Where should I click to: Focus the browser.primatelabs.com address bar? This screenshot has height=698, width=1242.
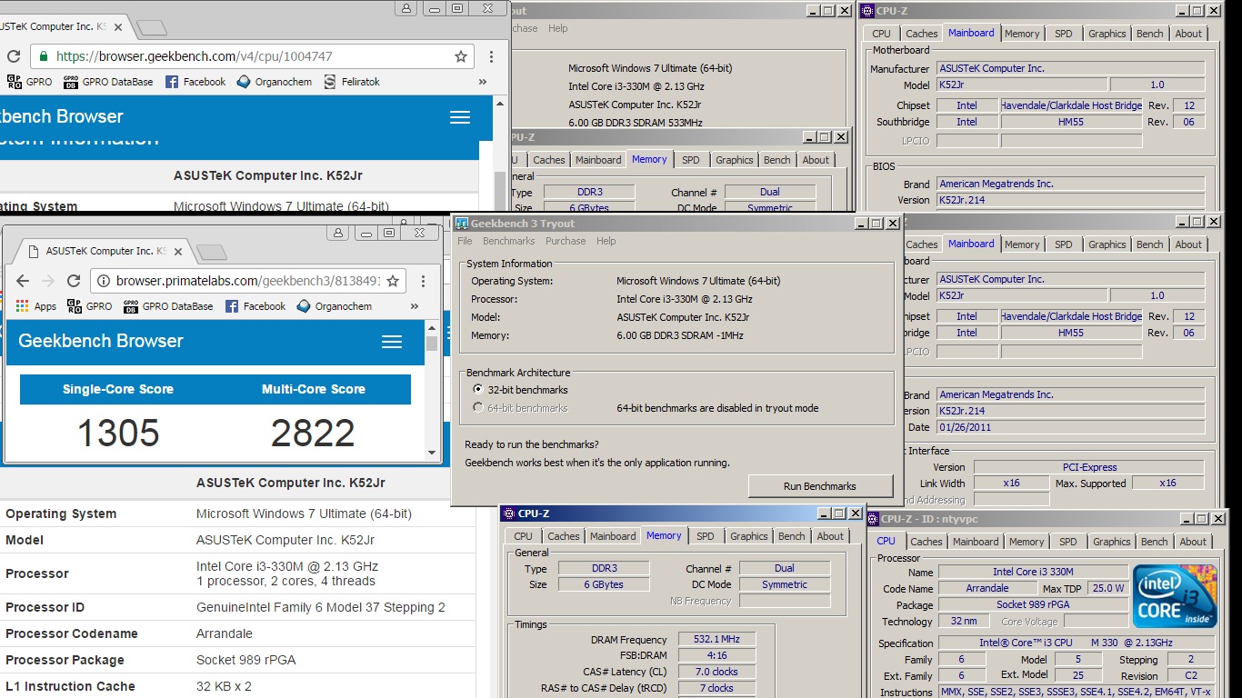click(248, 281)
